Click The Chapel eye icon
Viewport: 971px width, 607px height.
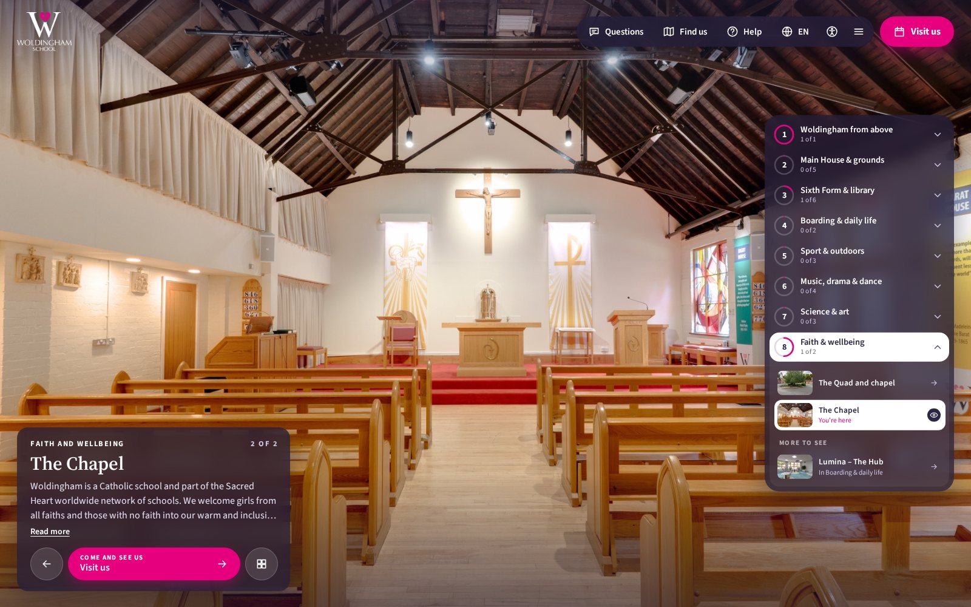point(934,415)
